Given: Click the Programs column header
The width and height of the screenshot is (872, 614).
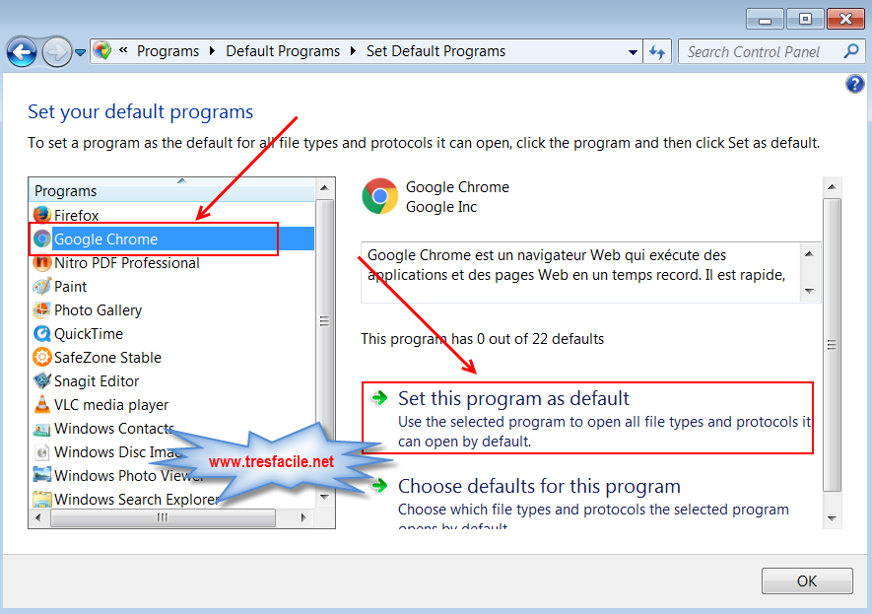Looking at the screenshot, I should 172,191.
